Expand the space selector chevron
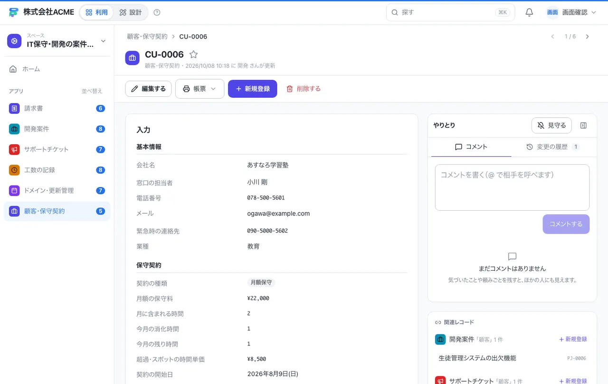 (103, 41)
